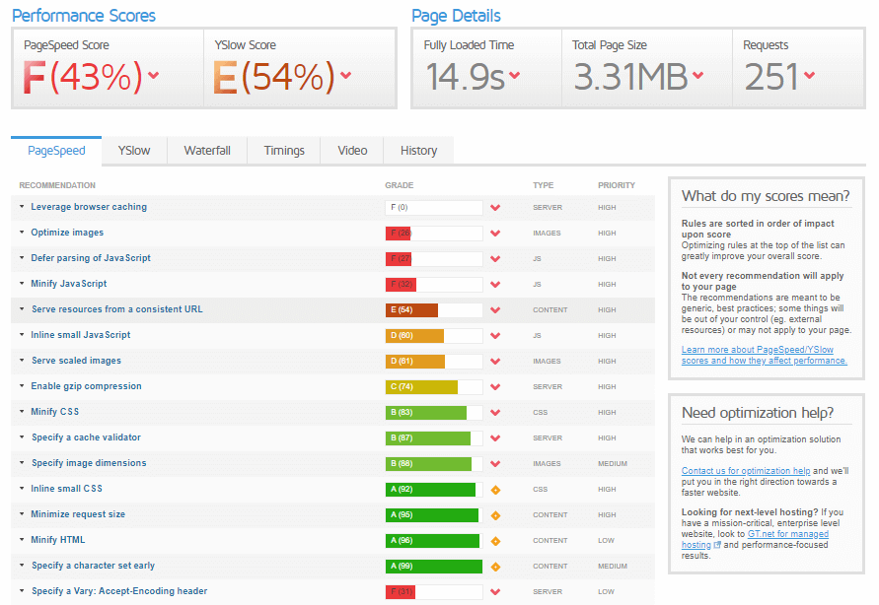The height and width of the screenshot is (605, 879).
Task: Open Learn more about PageSpeed/YSlow scores link
Action: click(765, 355)
